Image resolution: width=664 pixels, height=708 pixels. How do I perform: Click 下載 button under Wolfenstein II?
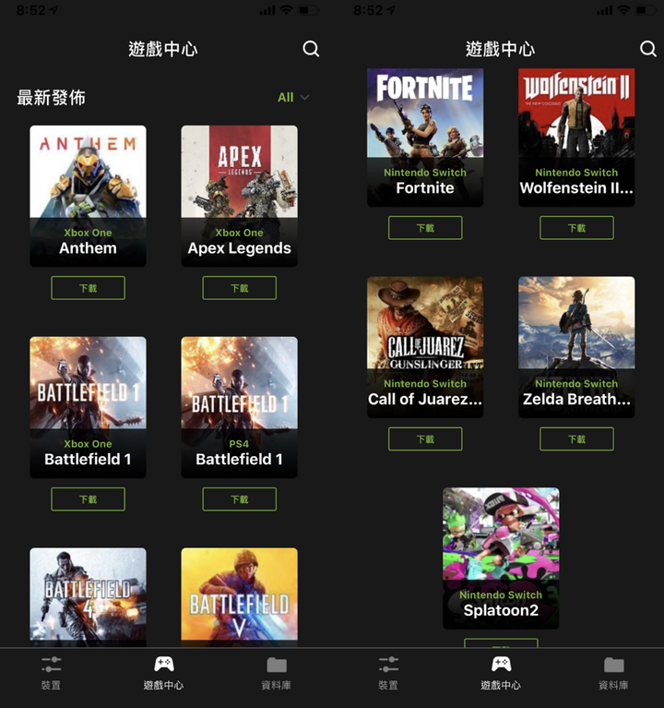coord(577,228)
